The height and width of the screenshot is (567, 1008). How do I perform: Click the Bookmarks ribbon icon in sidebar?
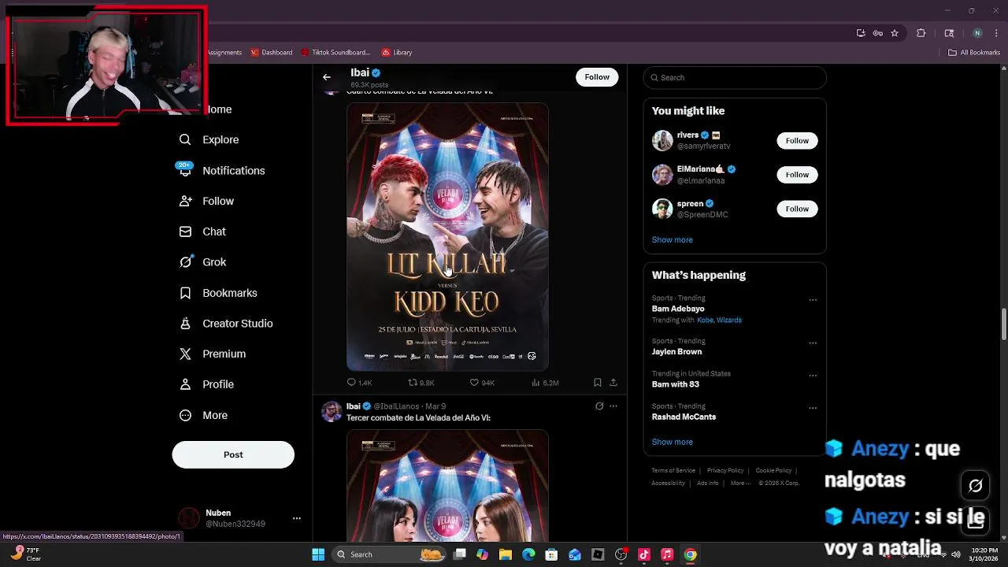coord(185,293)
